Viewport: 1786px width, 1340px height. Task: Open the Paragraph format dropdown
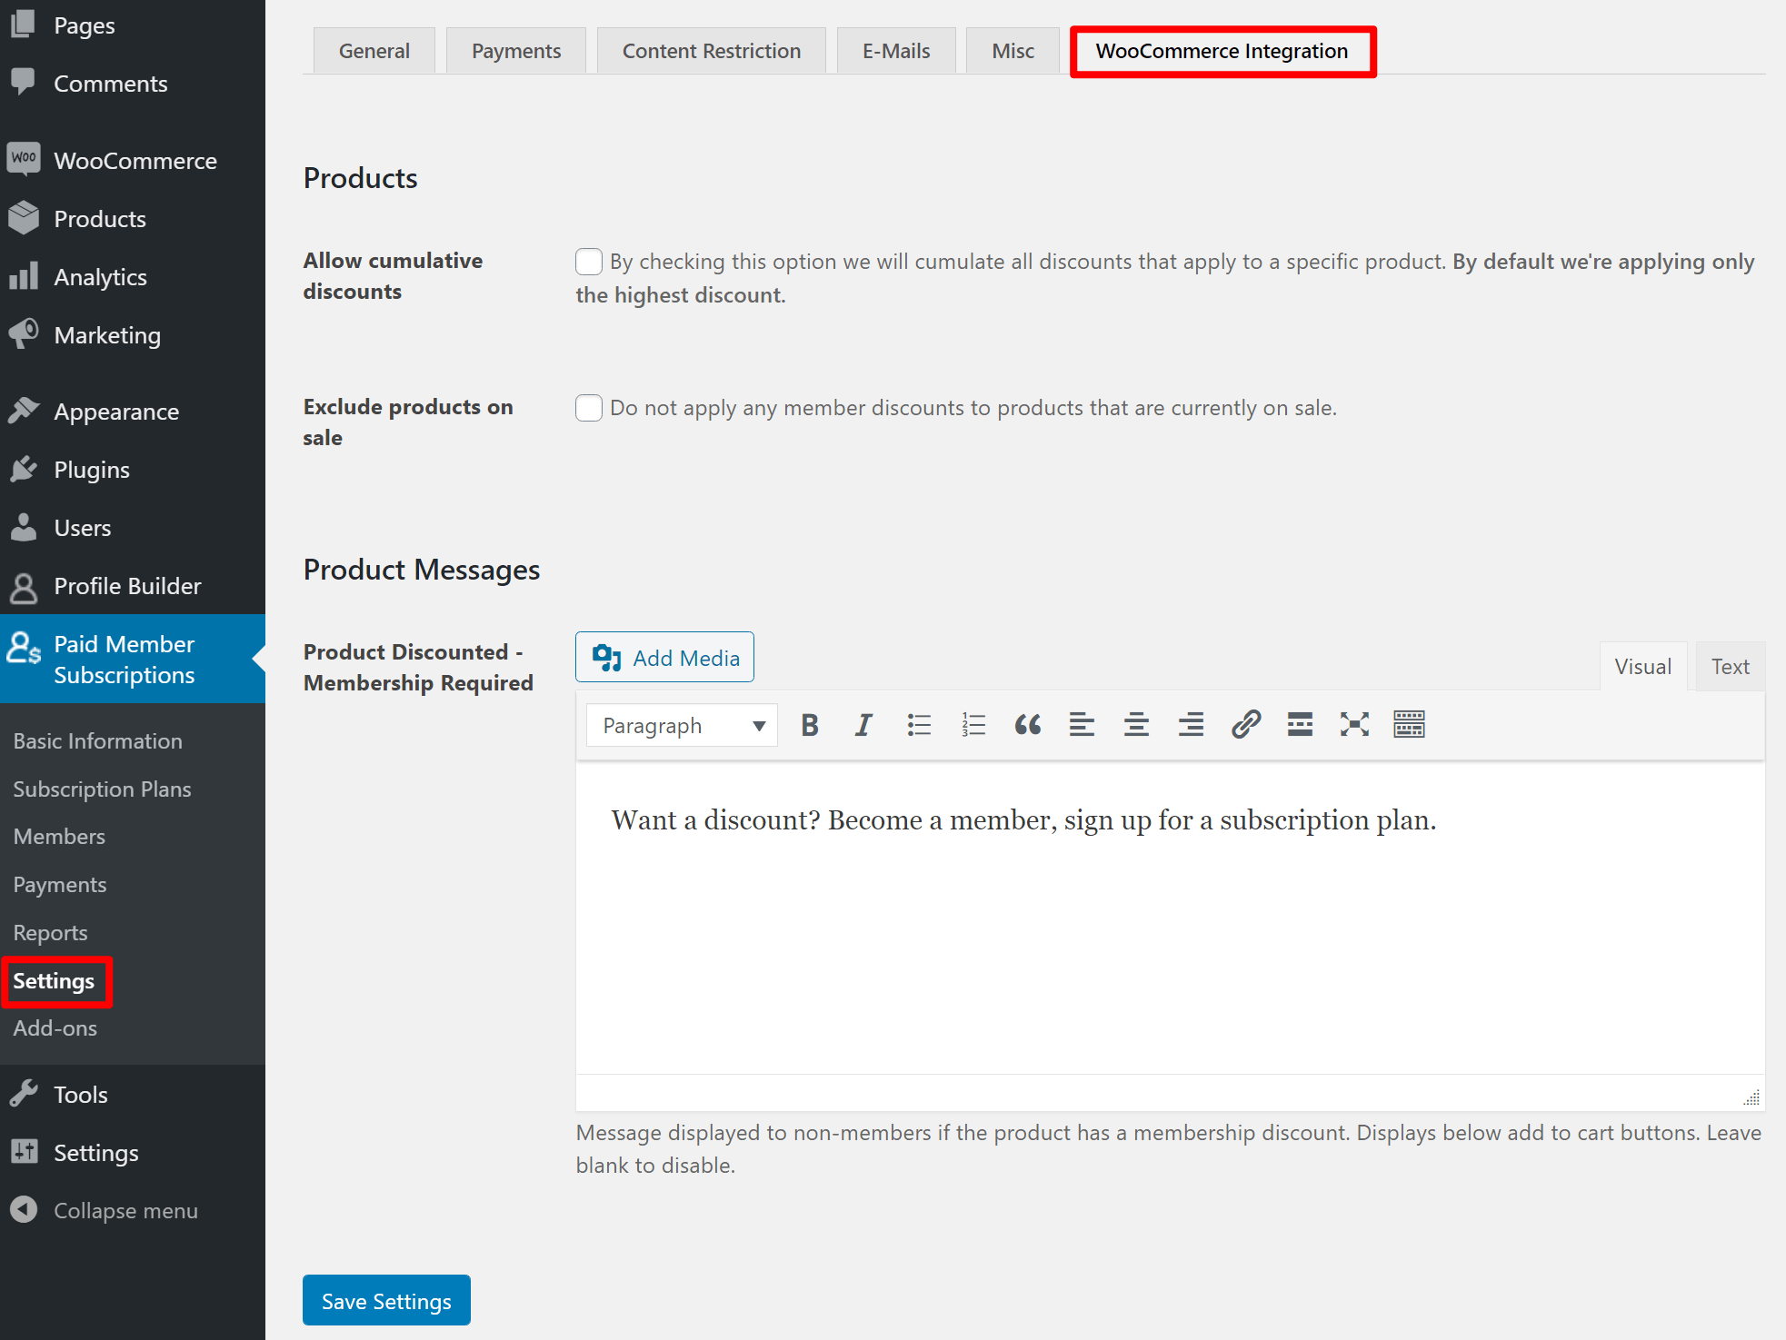[682, 725]
